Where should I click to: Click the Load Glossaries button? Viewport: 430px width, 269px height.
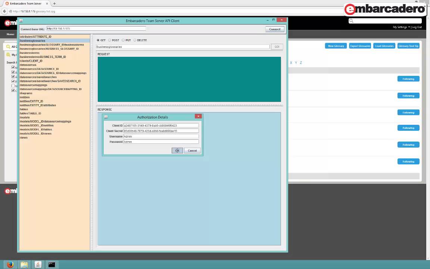[x=384, y=46]
